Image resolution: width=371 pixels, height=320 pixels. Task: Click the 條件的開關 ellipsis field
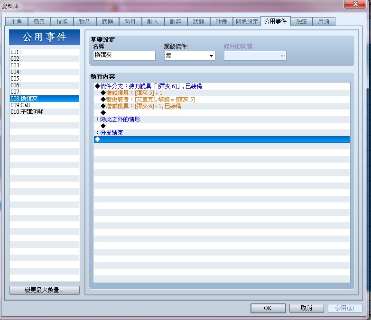pos(255,55)
